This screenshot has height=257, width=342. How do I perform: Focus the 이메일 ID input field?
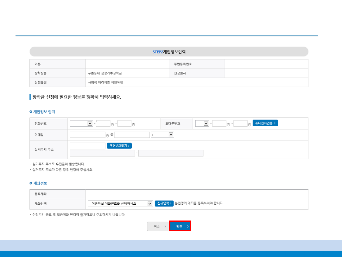(x=87, y=135)
